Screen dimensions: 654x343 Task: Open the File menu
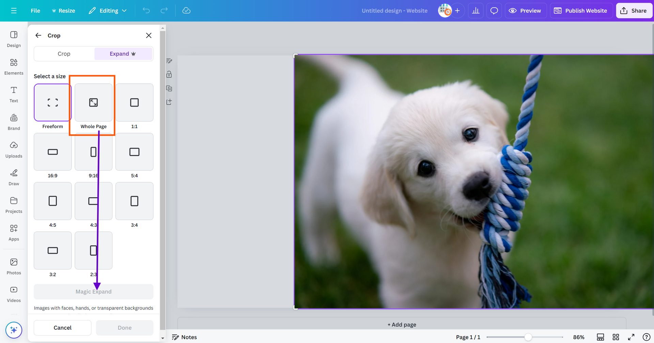(35, 11)
